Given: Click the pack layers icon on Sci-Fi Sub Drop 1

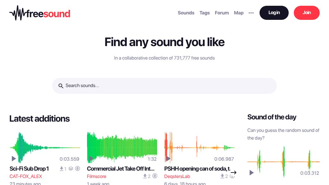Looking at the screenshot, I should tap(71, 168).
